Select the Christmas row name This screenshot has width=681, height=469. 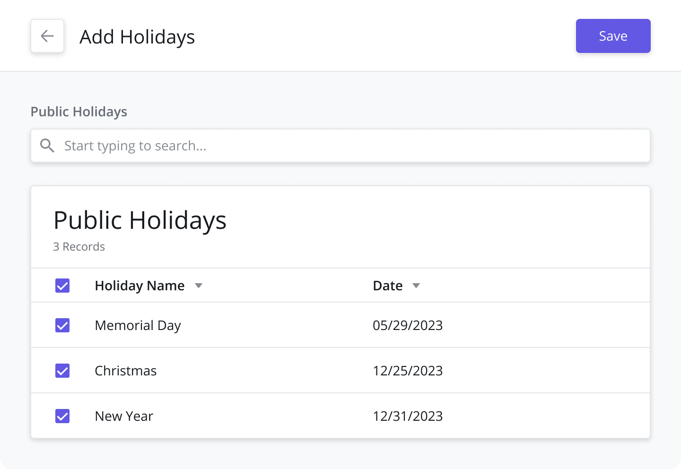point(126,371)
